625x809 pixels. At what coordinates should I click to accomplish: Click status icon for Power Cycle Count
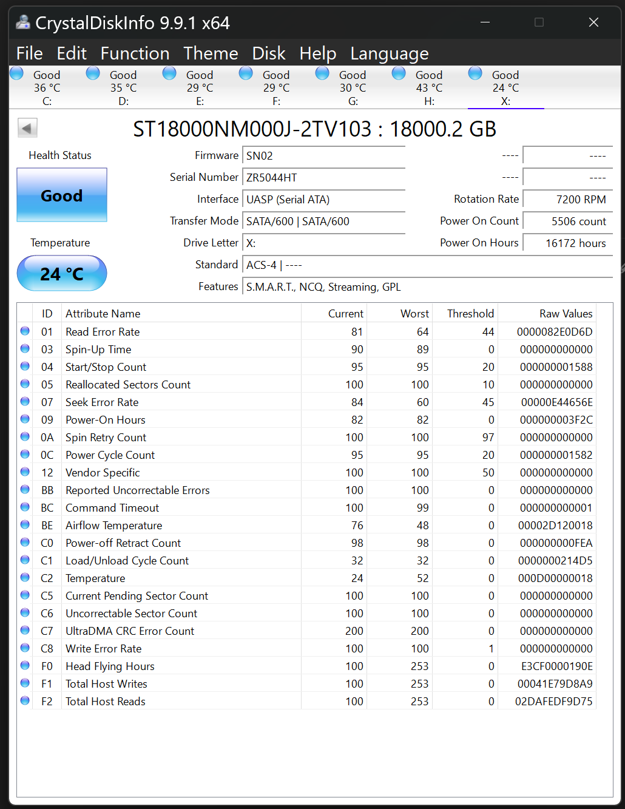(x=25, y=454)
